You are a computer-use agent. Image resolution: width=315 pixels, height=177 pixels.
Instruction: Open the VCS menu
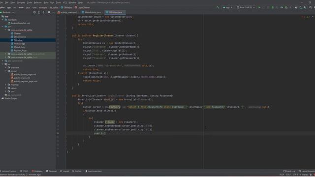[x=64, y=2]
